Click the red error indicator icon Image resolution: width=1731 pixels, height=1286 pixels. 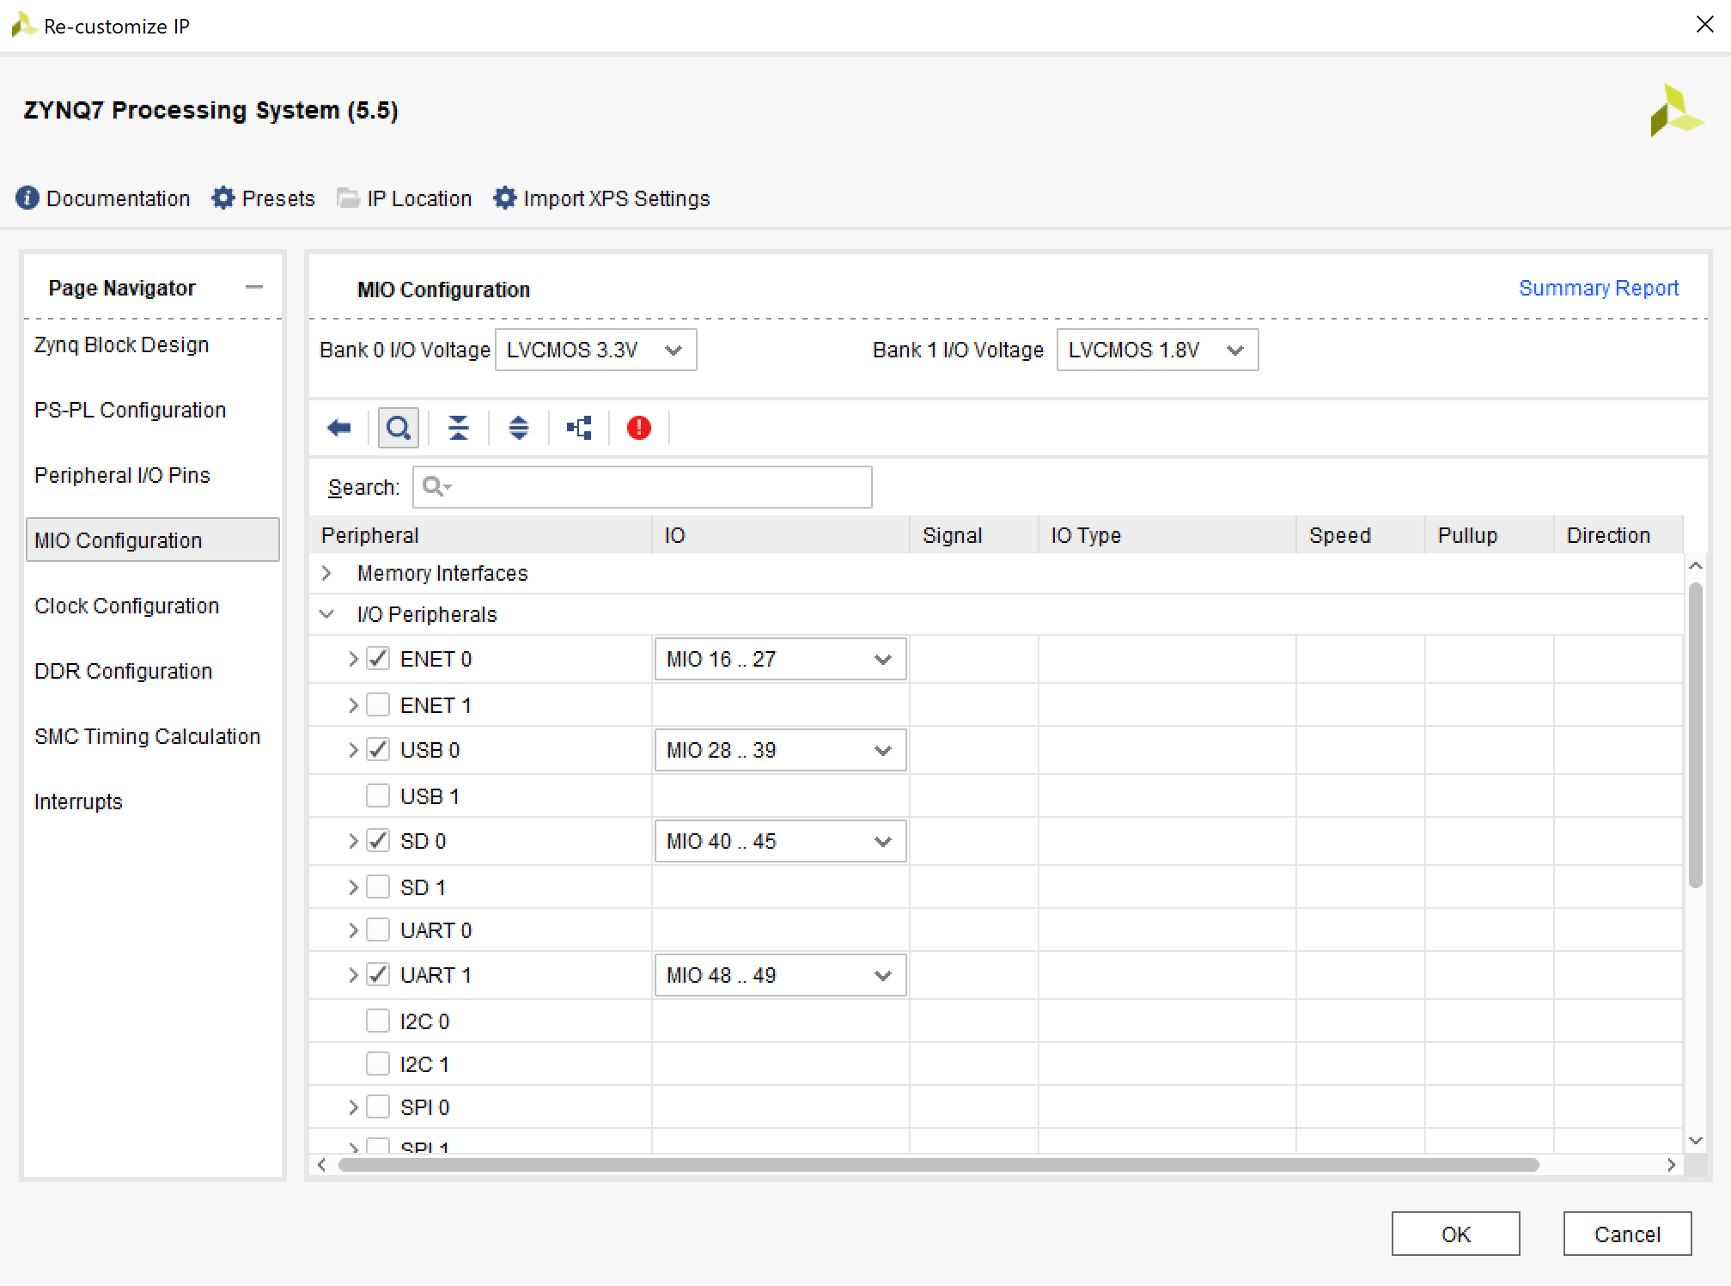639,428
